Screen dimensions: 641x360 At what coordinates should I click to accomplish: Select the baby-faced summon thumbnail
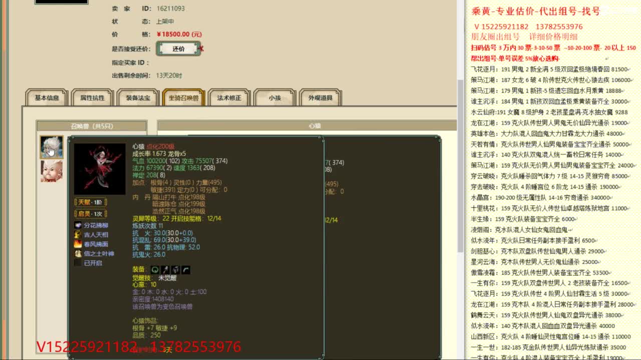coord(52,171)
